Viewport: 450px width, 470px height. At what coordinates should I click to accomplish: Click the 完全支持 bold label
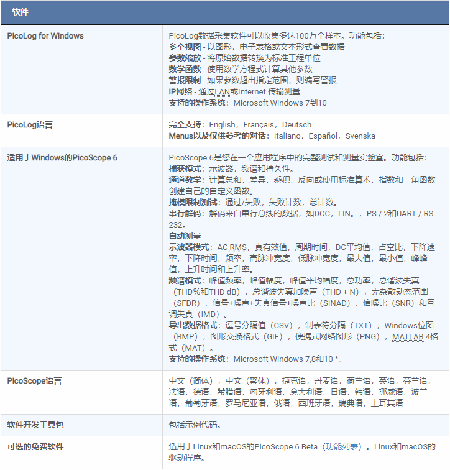[186, 124]
